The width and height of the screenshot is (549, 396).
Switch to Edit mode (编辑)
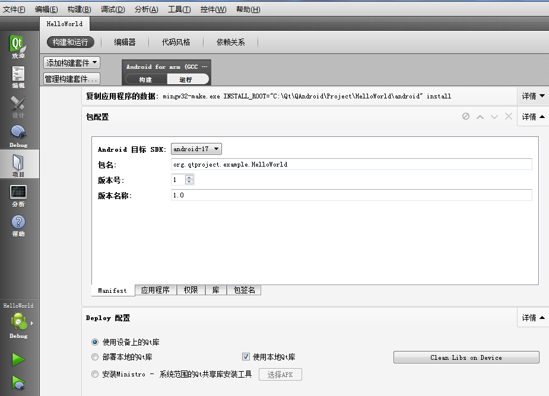(x=18, y=76)
